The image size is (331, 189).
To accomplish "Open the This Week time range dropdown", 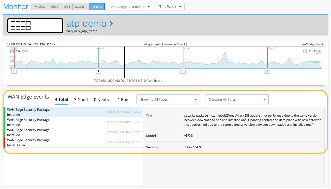I will 170,7.
